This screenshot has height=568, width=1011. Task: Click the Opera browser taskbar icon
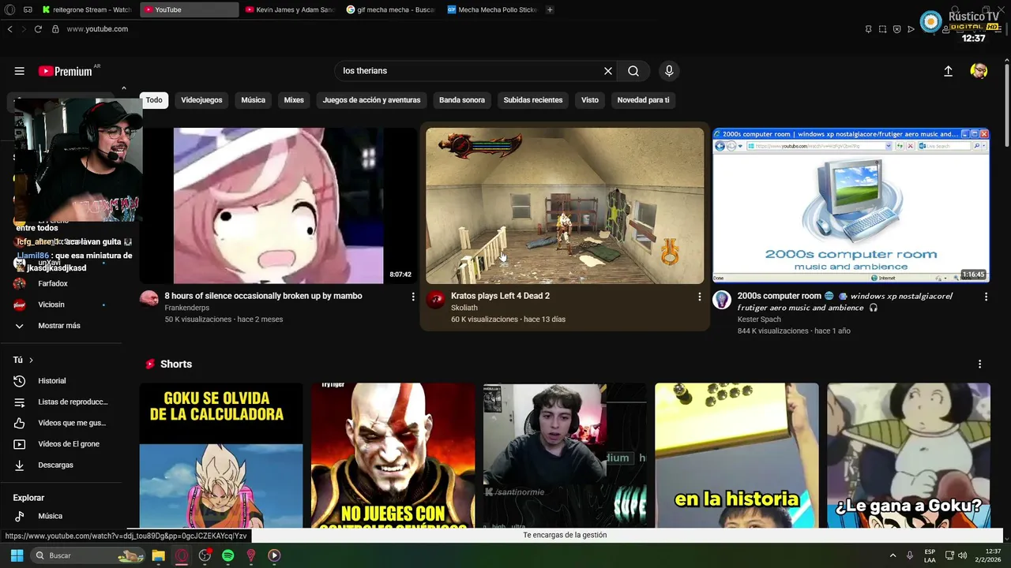coord(181,555)
